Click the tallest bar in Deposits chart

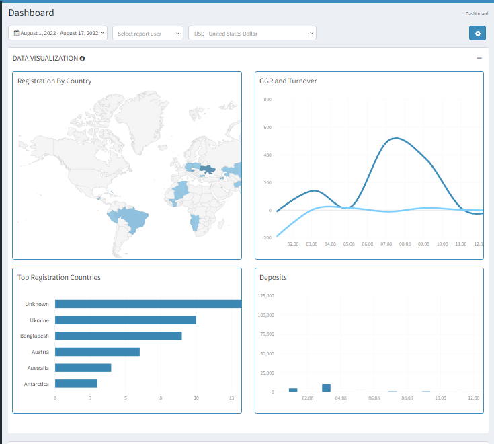[x=326, y=387]
